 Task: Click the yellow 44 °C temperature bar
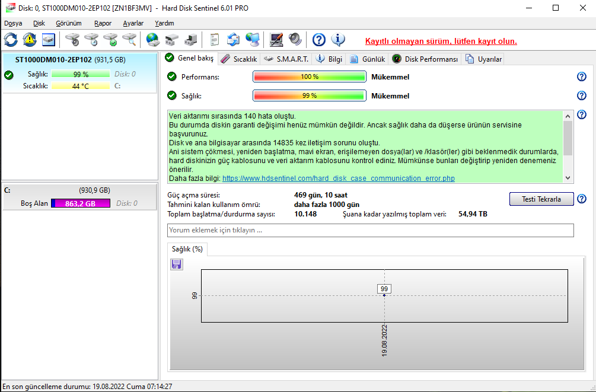pyautogui.click(x=81, y=86)
